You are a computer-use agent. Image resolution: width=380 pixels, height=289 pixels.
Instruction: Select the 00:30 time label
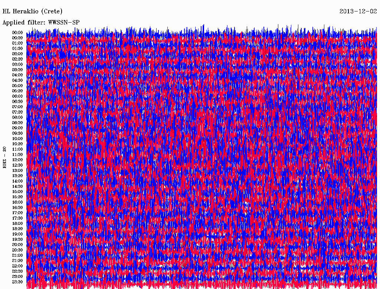pos(17,38)
